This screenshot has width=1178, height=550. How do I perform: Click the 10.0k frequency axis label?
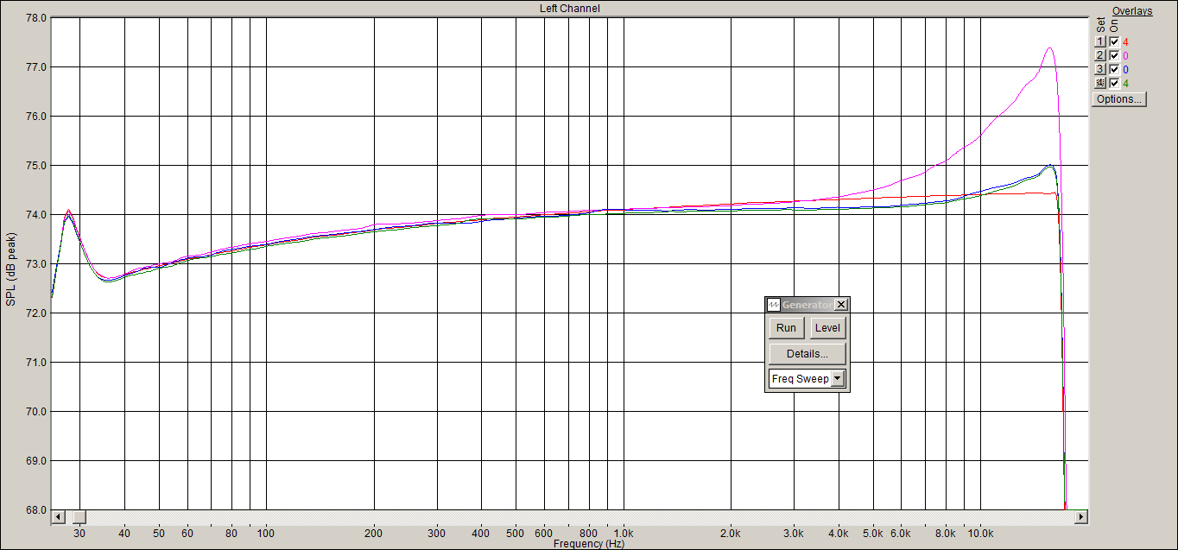click(980, 533)
